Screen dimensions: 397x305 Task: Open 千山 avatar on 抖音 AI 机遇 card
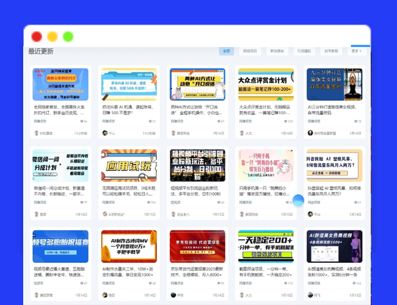105,133
